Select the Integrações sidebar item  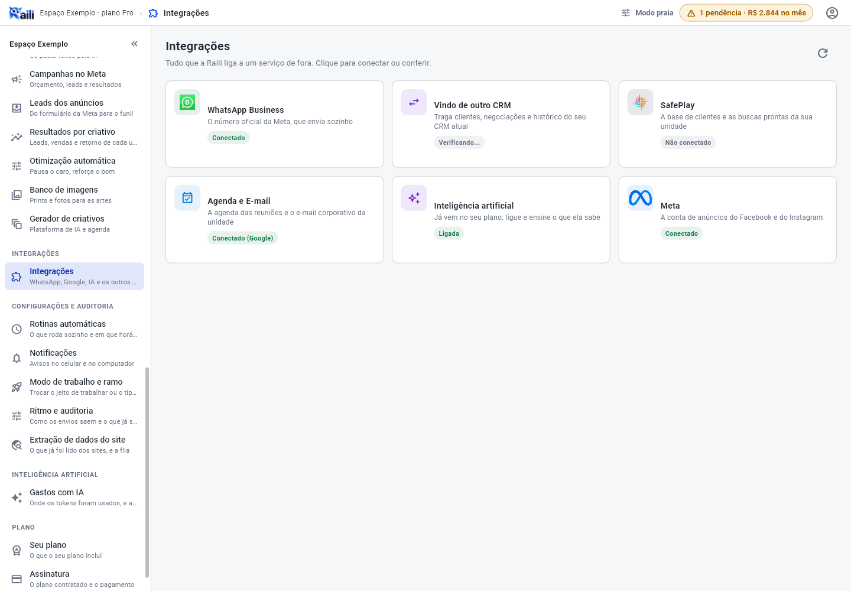pyautogui.click(x=74, y=277)
